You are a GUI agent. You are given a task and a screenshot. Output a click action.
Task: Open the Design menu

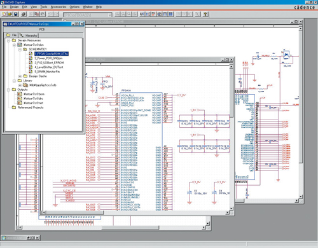click(14, 7)
